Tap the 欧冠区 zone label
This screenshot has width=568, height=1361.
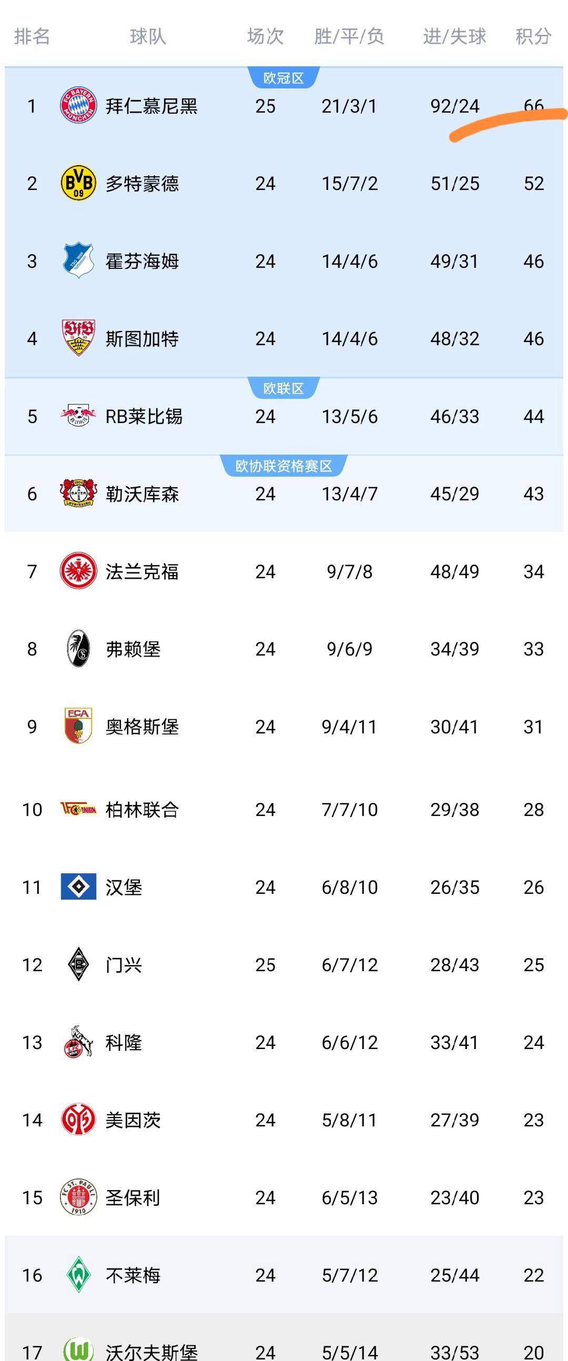click(x=283, y=78)
